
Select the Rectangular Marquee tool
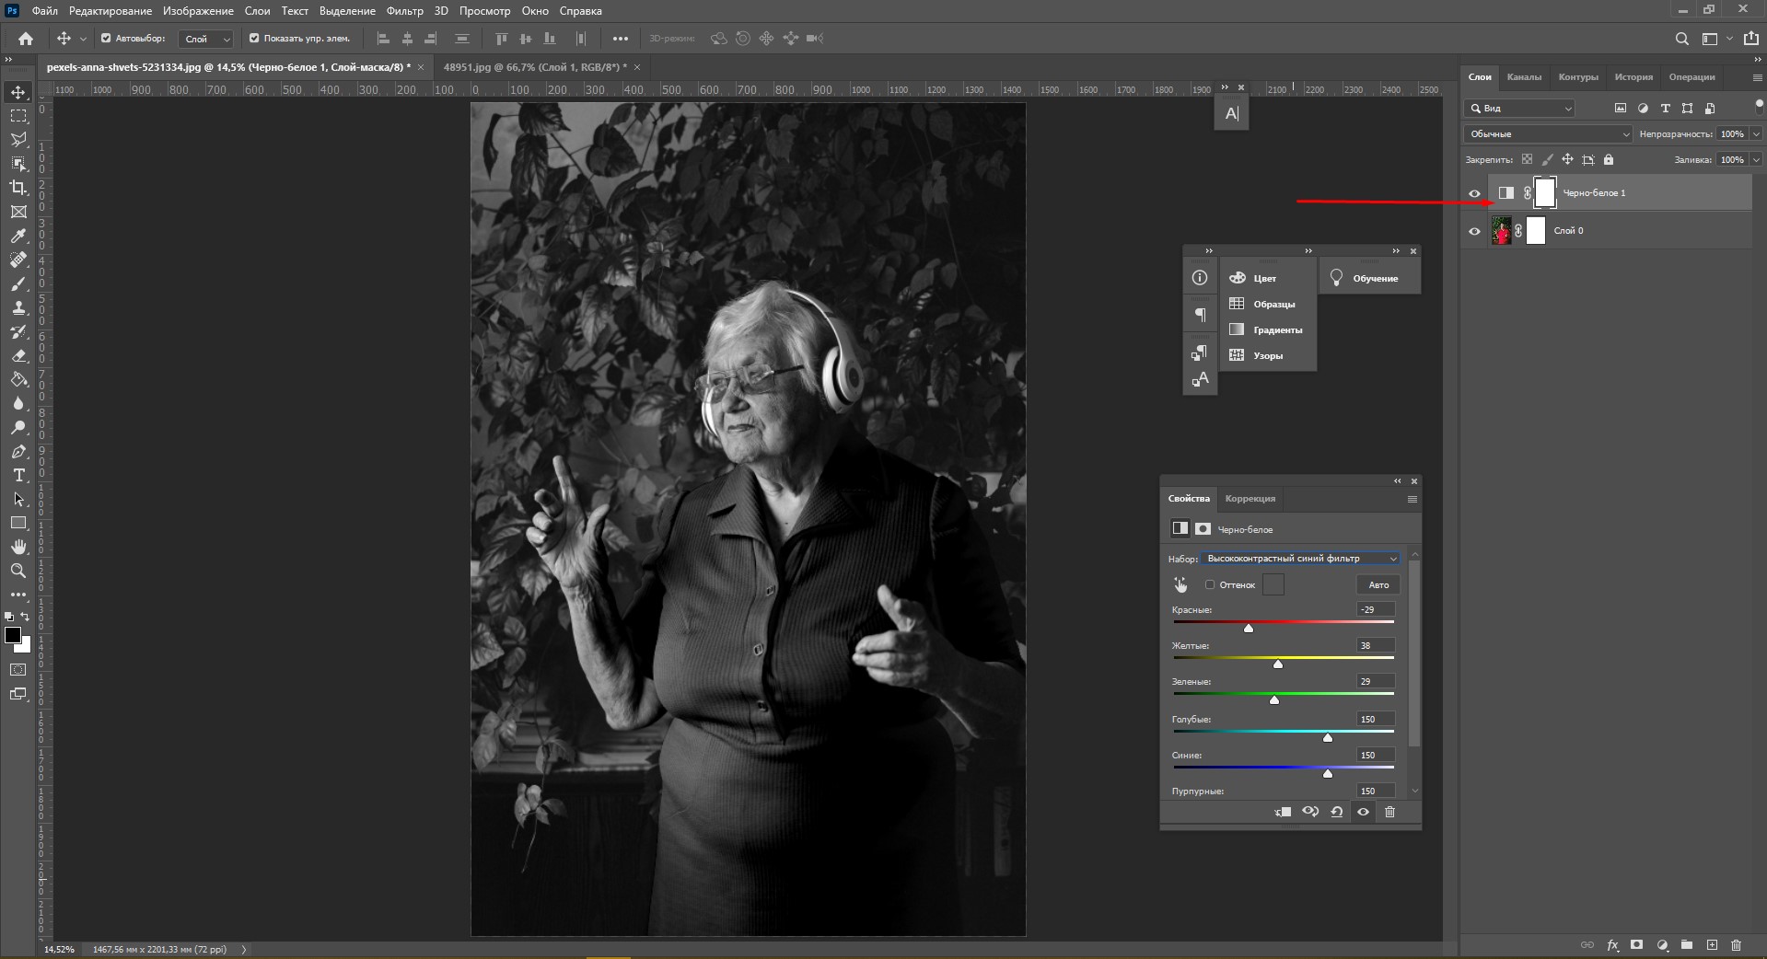(18, 116)
